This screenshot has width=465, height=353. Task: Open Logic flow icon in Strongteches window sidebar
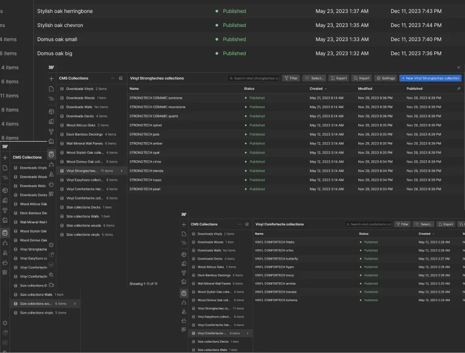click(51, 164)
